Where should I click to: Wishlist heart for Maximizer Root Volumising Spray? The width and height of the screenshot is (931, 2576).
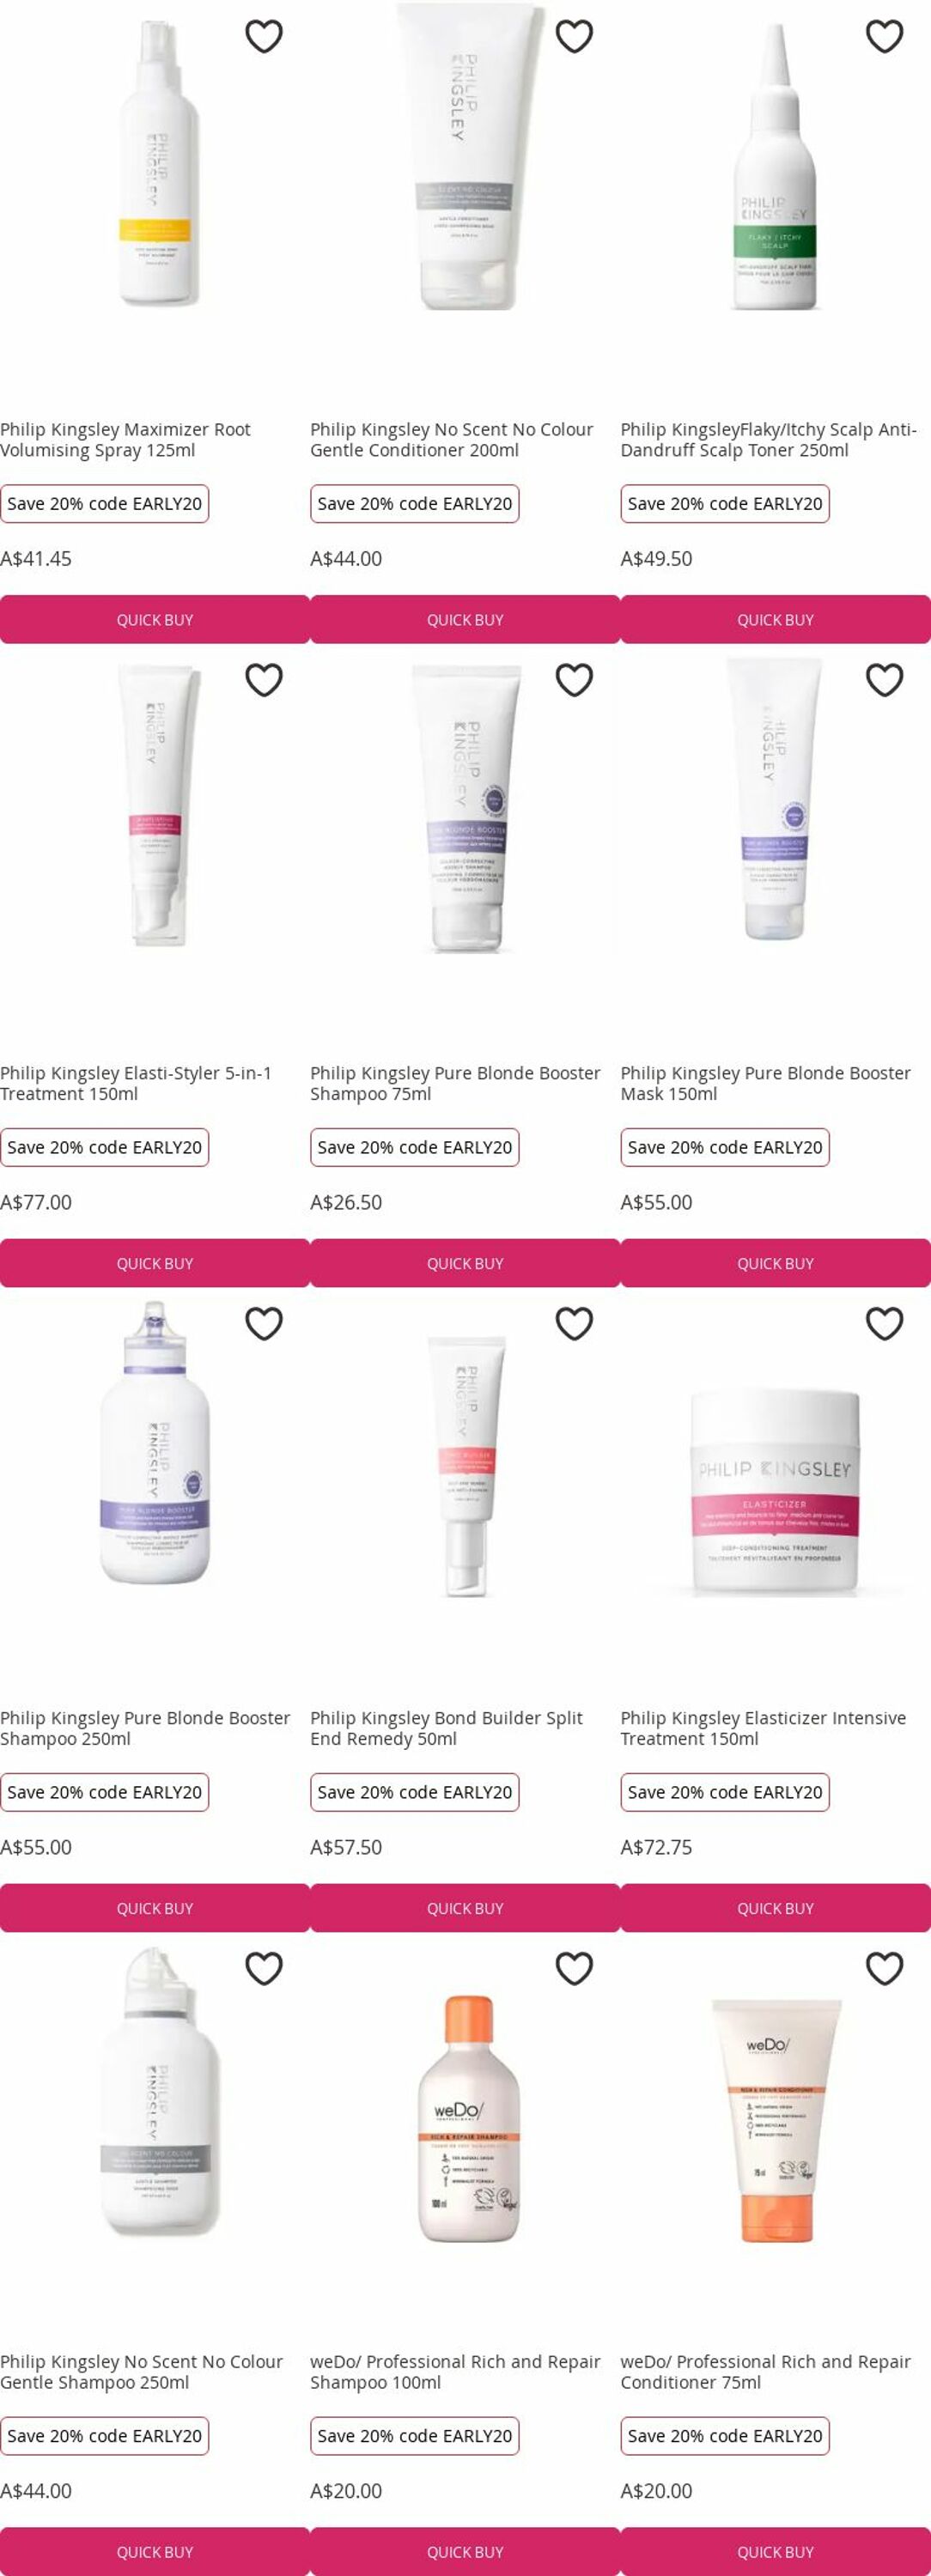coord(264,36)
